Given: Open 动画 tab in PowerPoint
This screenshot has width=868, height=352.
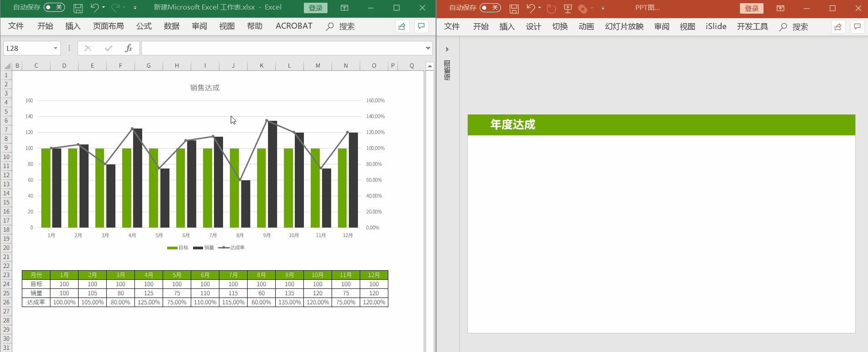Looking at the screenshot, I should (x=586, y=26).
